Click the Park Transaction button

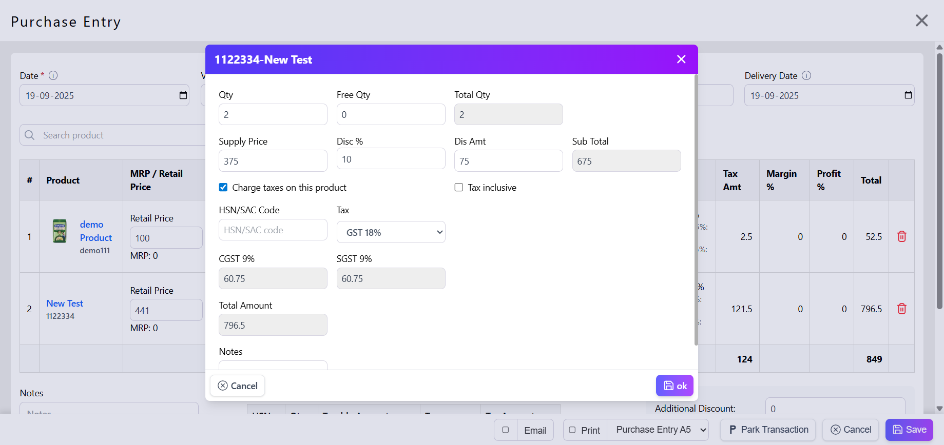coord(768,430)
